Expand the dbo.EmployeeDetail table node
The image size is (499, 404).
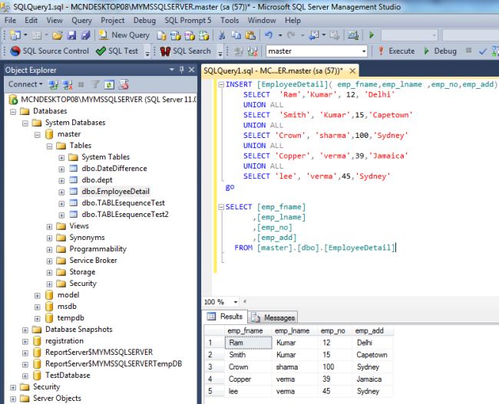(x=61, y=192)
